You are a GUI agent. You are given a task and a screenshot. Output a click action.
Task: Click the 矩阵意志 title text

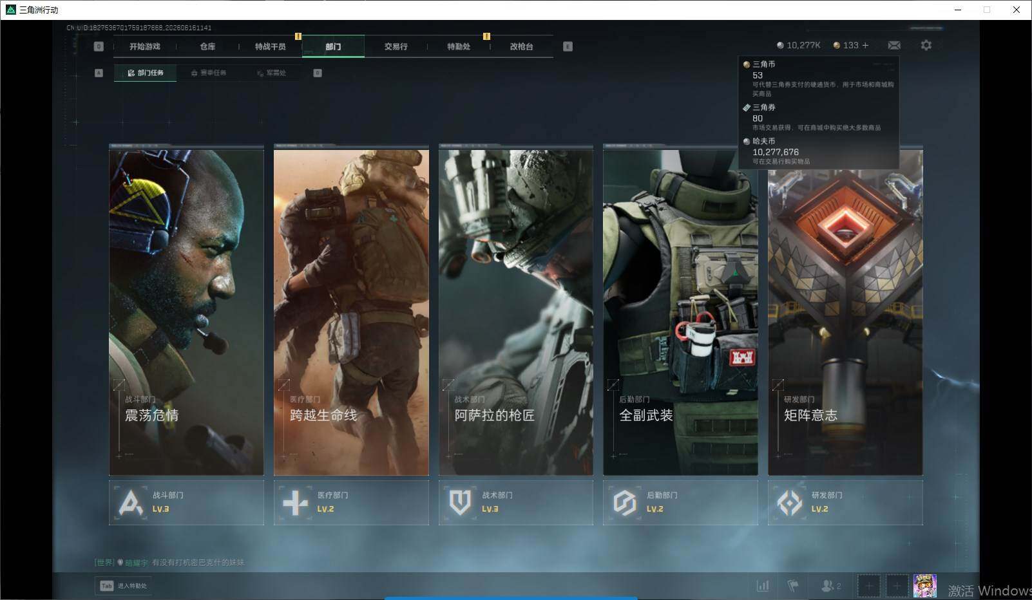pos(810,415)
